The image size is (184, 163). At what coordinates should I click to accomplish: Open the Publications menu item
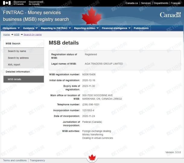coord(141,28)
